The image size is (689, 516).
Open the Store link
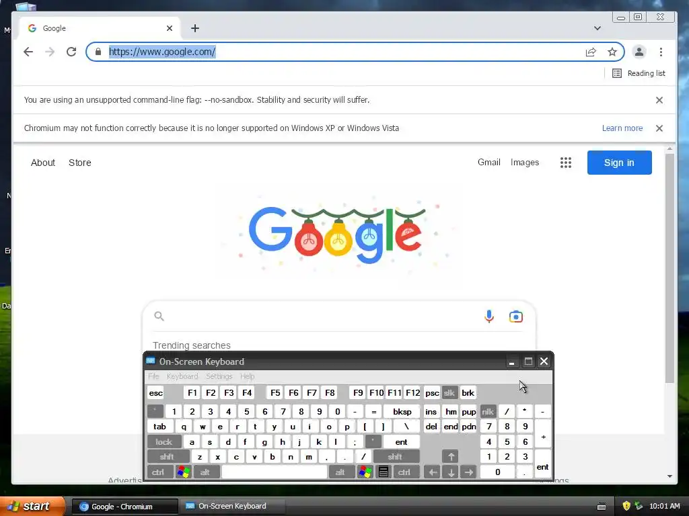tap(80, 163)
